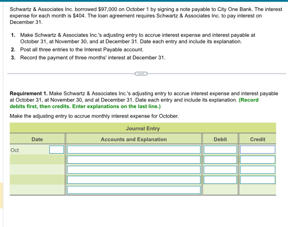The height and width of the screenshot is (227, 288).
Task: Click the first Accounts and Explanation field
Action: click(x=134, y=149)
